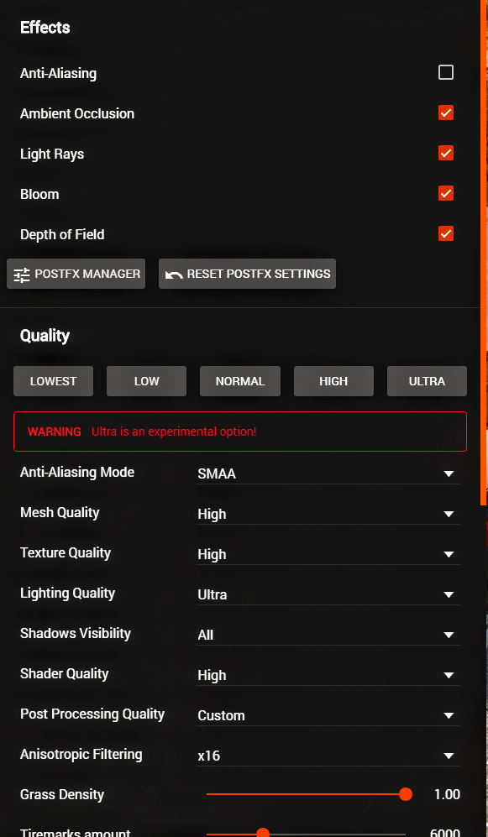488x837 pixels.
Task: Expand the Post Processing Quality Custom dropdown
Action: point(328,716)
